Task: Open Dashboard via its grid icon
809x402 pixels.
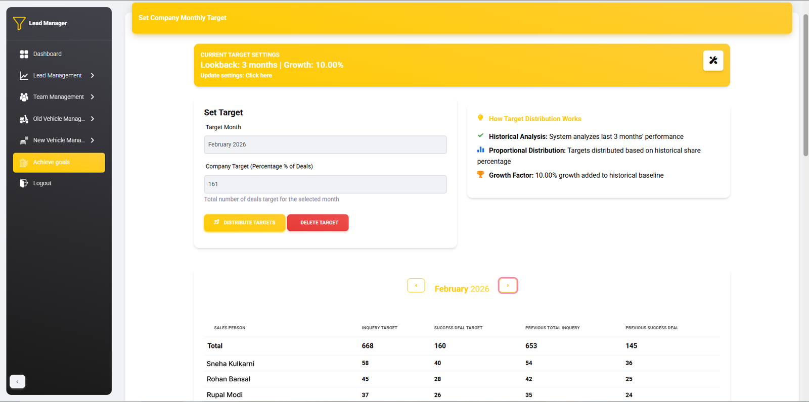Action: click(x=24, y=54)
